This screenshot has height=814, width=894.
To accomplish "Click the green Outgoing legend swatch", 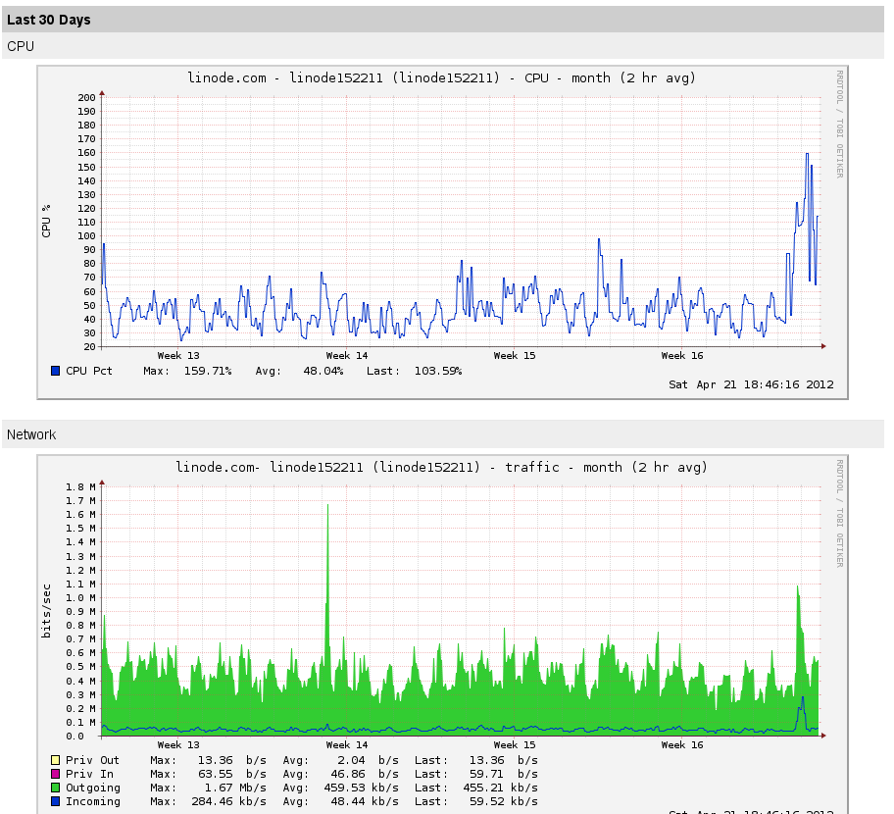I will [x=55, y=788].
